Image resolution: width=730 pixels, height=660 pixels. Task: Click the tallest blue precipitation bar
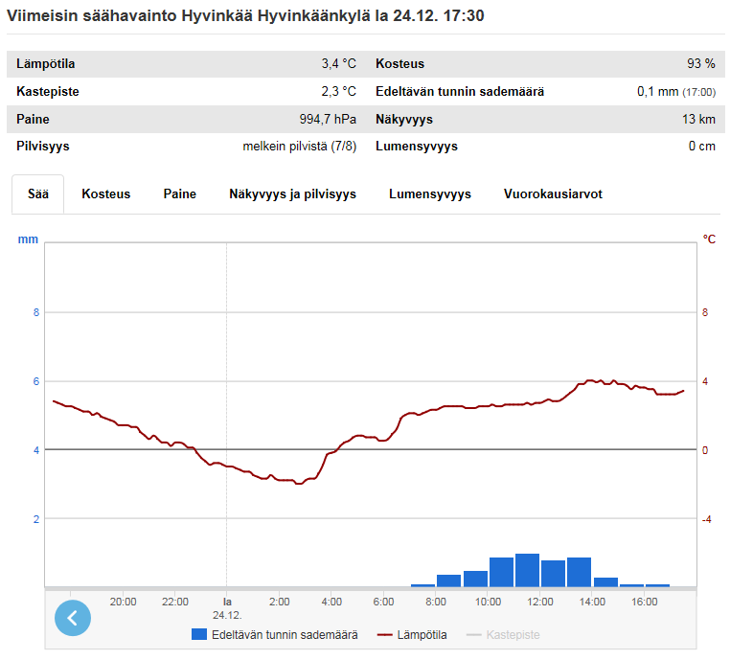click(x=527, y=570)
